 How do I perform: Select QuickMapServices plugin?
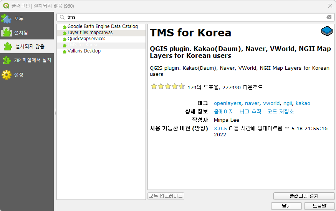point(101,39)
